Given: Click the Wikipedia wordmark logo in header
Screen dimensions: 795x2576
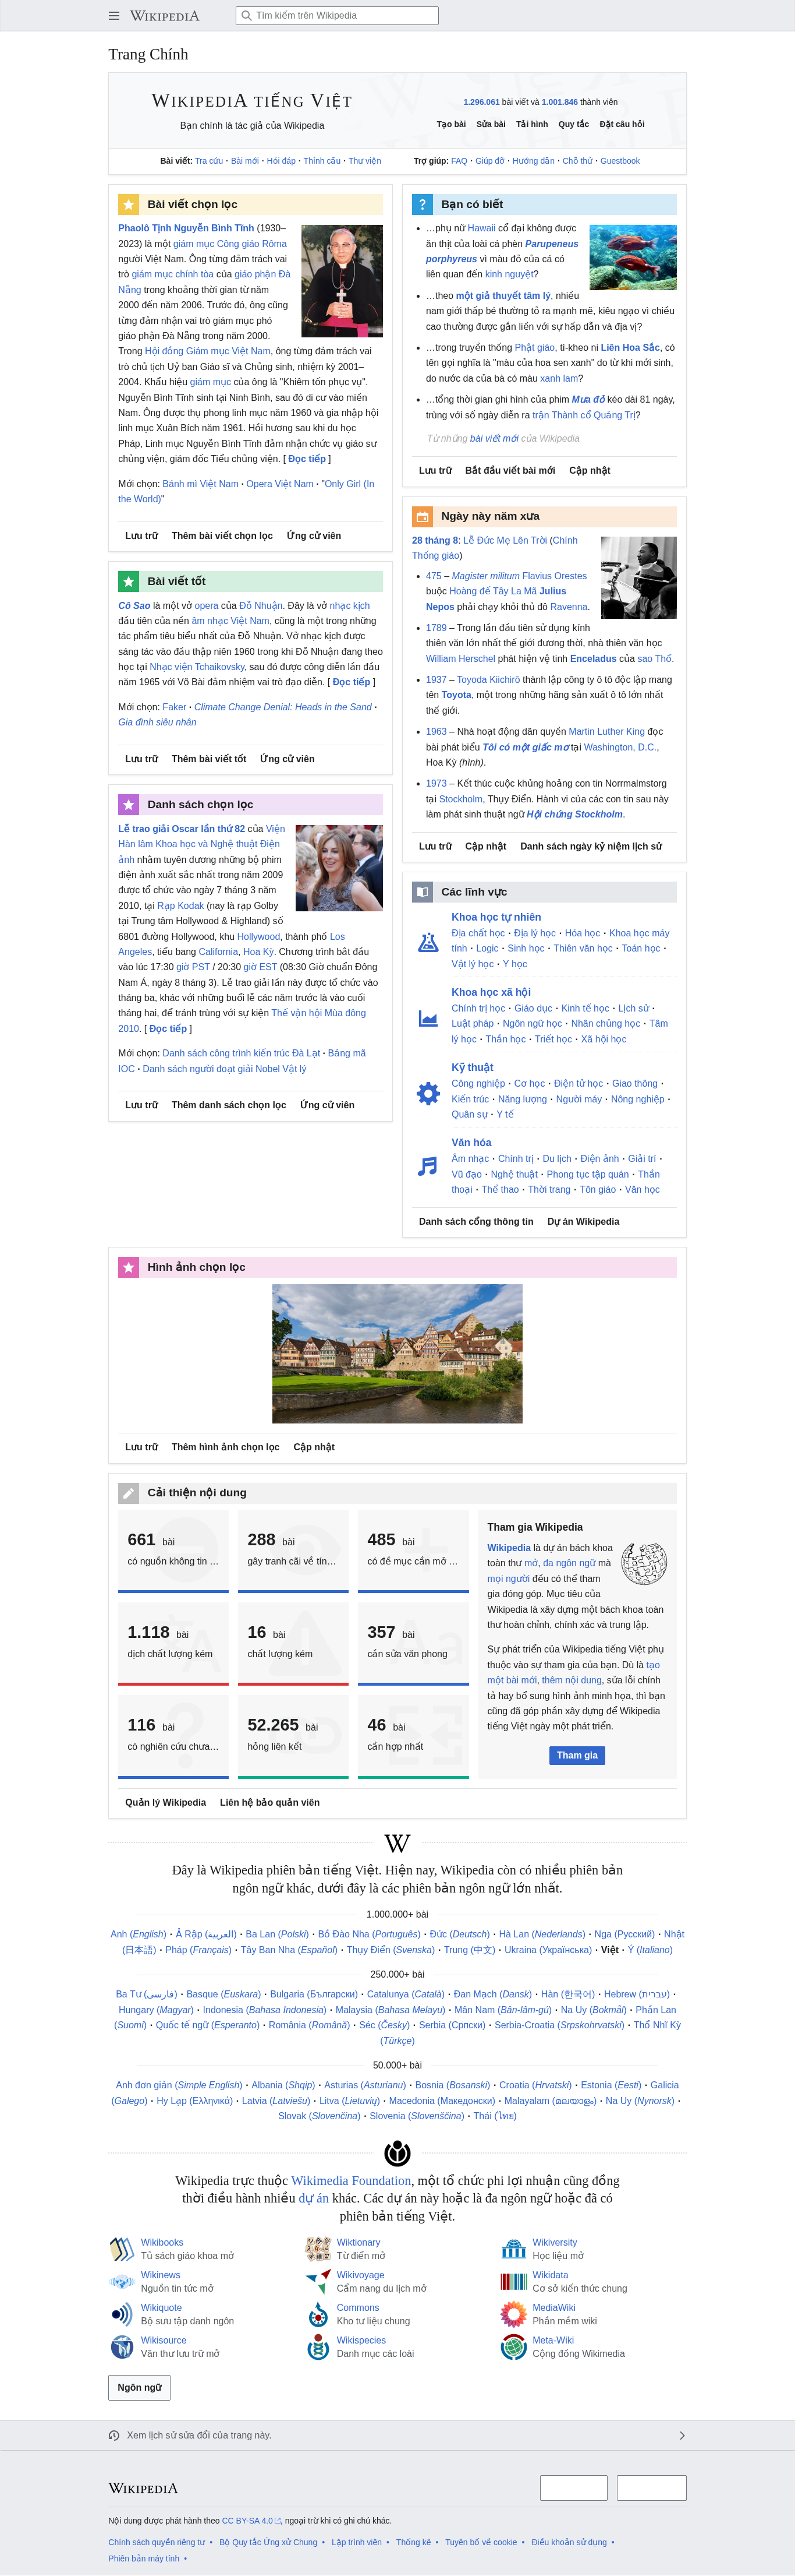Looking at the screenshot, I should click(x=165, y=16).
